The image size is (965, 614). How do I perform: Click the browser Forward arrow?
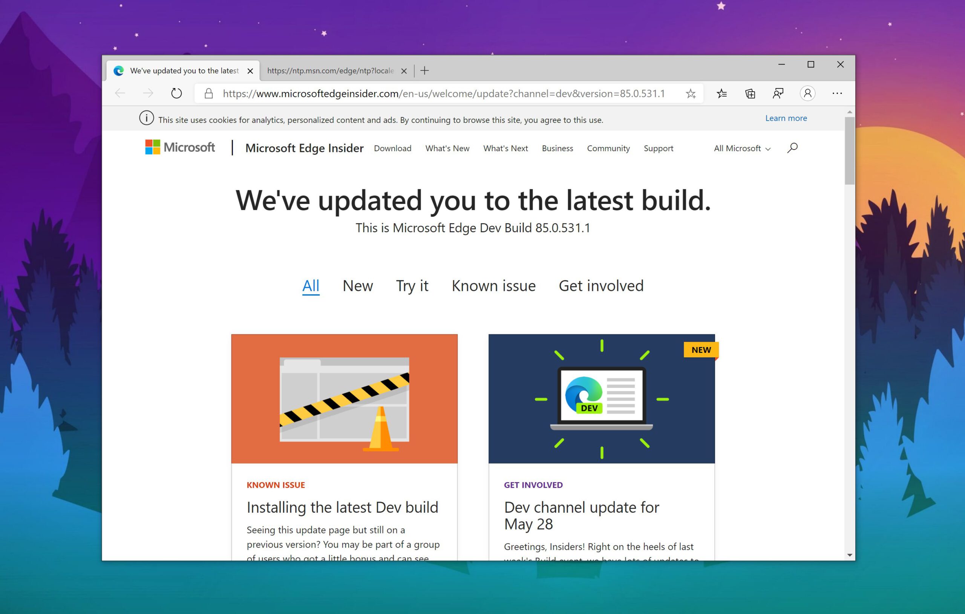point(148,94)
